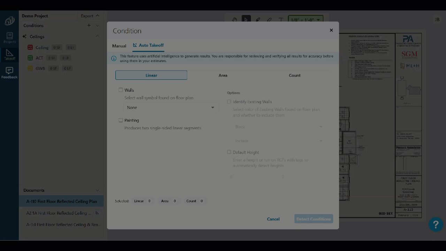Open A-110 First Floor Reflected Ceiling Plan
446x251 pixels.
(x=61, y=201)
